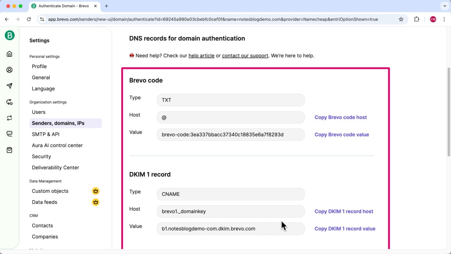Click the browser address bar URL
The image size is (451, 254).
pyautogui.click(x=211, y=19)
